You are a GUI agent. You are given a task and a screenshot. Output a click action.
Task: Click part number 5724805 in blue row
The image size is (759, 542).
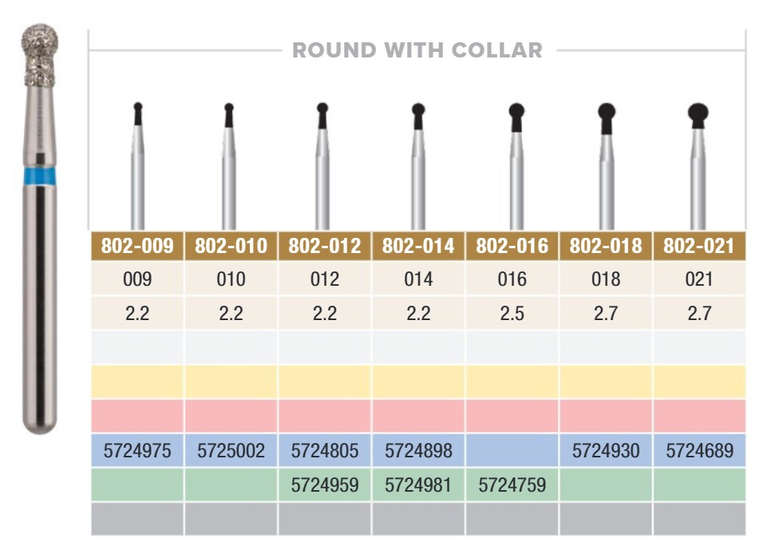[x=325, y=450]
